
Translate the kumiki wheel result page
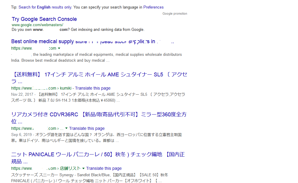point(93,88)
